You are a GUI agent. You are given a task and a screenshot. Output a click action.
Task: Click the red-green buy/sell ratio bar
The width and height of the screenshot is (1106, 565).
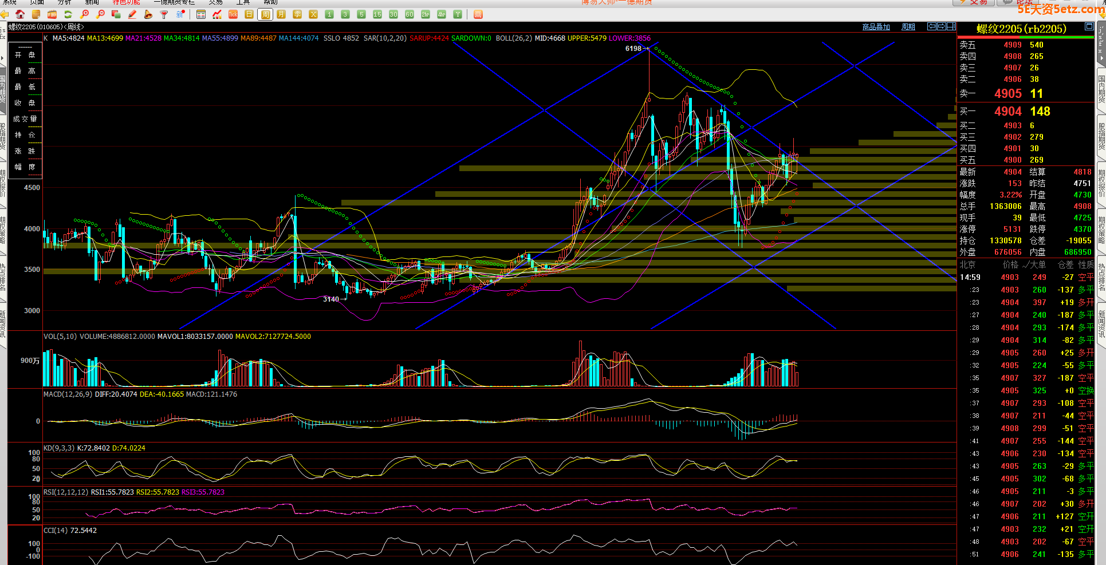(1025, 38)
